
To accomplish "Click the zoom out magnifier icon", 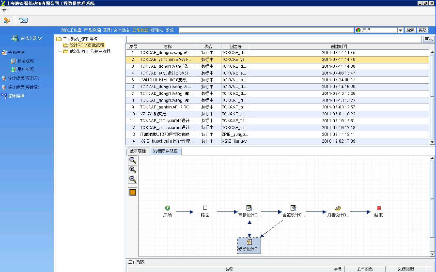I will pos(132,179).
